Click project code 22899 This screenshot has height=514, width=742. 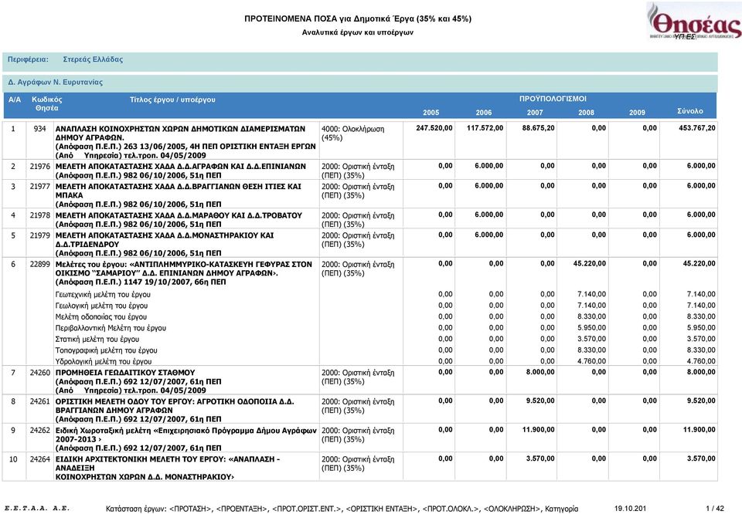point(39,264)
